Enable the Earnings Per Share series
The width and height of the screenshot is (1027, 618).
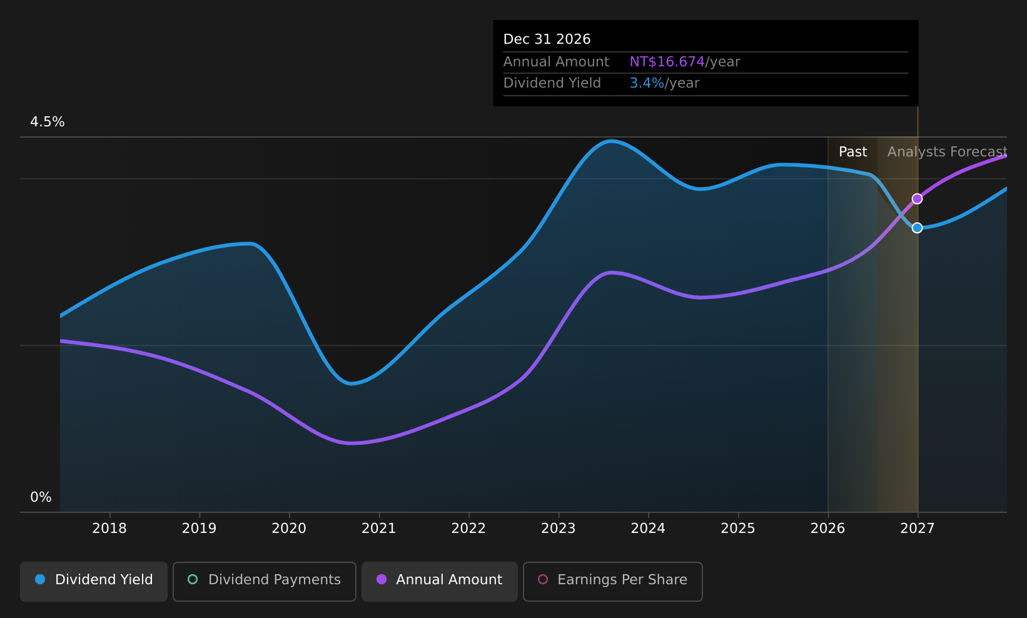click(x=613, y=582)
